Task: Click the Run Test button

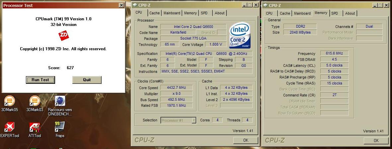Action: [x=40, y=80]
